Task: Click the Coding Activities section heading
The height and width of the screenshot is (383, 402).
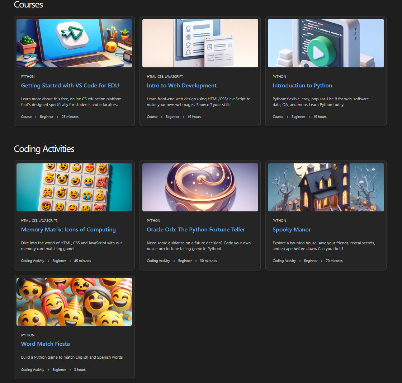Action: click(x=44, y=149)
